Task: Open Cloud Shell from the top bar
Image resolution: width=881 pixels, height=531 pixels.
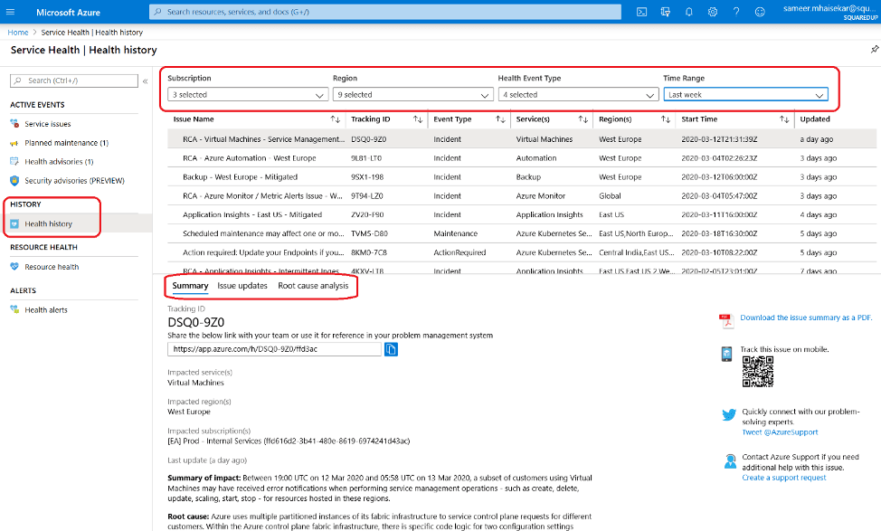Action: (641, 12)
